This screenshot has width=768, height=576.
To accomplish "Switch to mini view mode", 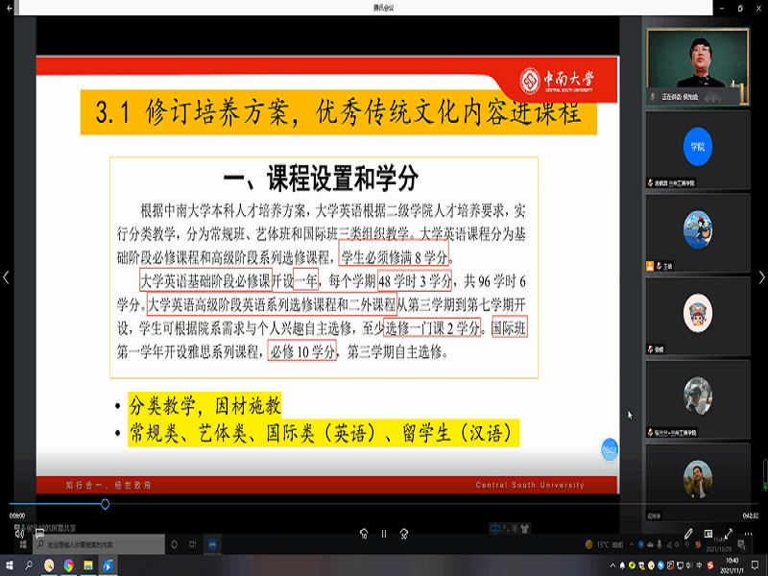I will click(x=708, y=533).
